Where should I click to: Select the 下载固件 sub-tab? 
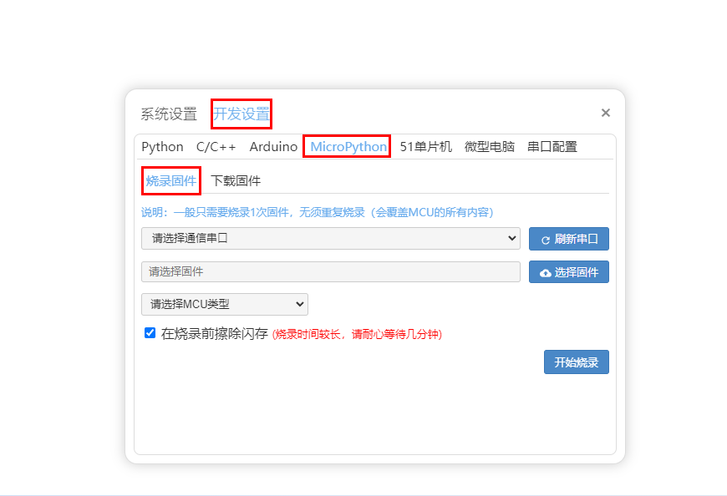(236, 180)
